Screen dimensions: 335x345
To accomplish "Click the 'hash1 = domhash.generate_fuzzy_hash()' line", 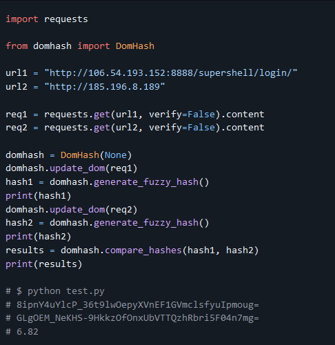I will coord(108,182).
